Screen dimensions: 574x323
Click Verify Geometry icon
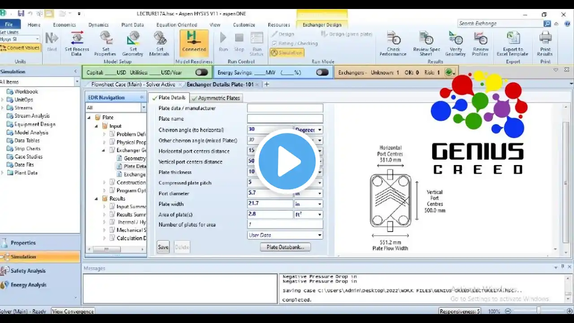(456, 44)
